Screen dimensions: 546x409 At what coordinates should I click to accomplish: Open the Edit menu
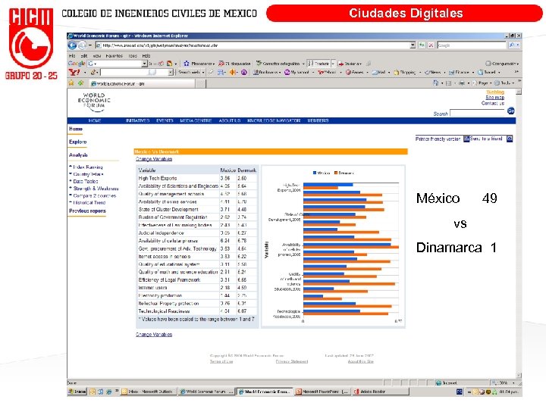click(84, 55)
